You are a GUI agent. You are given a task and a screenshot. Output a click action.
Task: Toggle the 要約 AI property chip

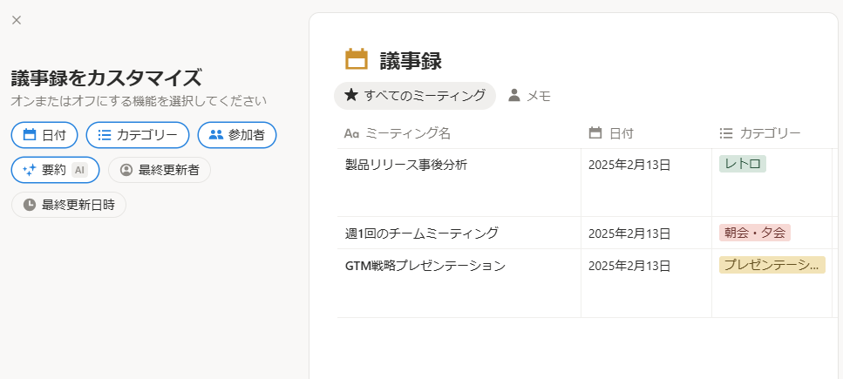click(x=55, y=170)
